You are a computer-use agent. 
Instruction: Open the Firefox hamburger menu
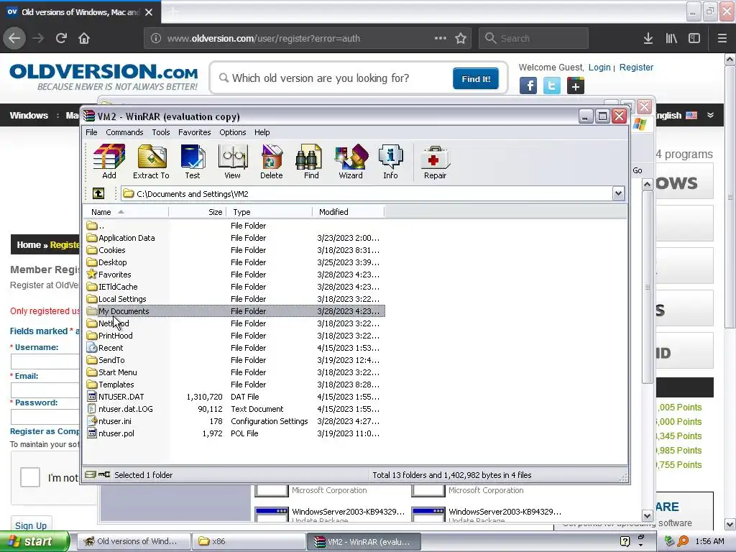pos(722,38)
